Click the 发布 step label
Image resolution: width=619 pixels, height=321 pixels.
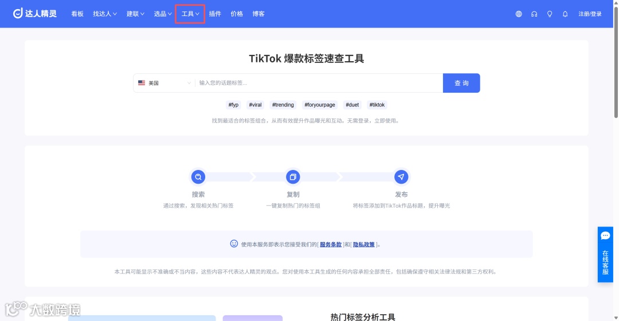[401, 195]
